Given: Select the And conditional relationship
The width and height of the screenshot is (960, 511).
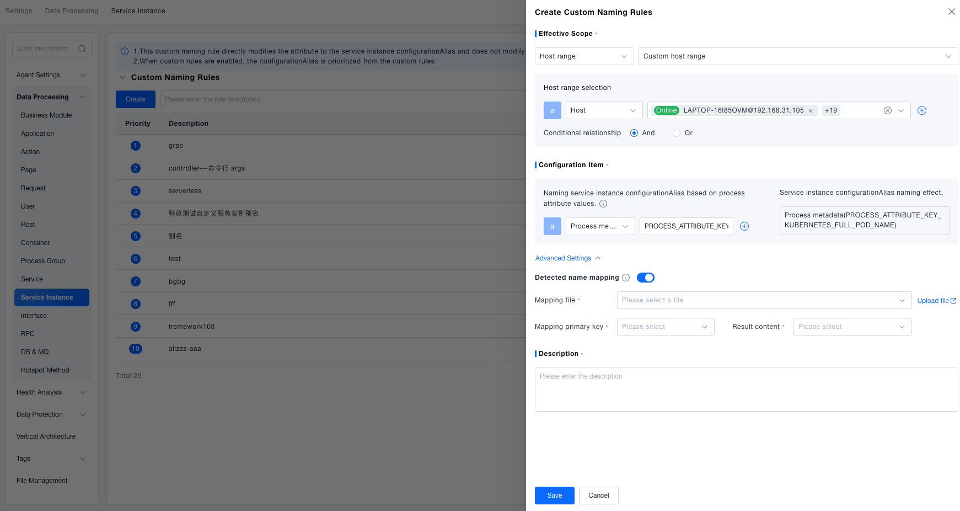Looking at the screenshot, I should [634, 133].
